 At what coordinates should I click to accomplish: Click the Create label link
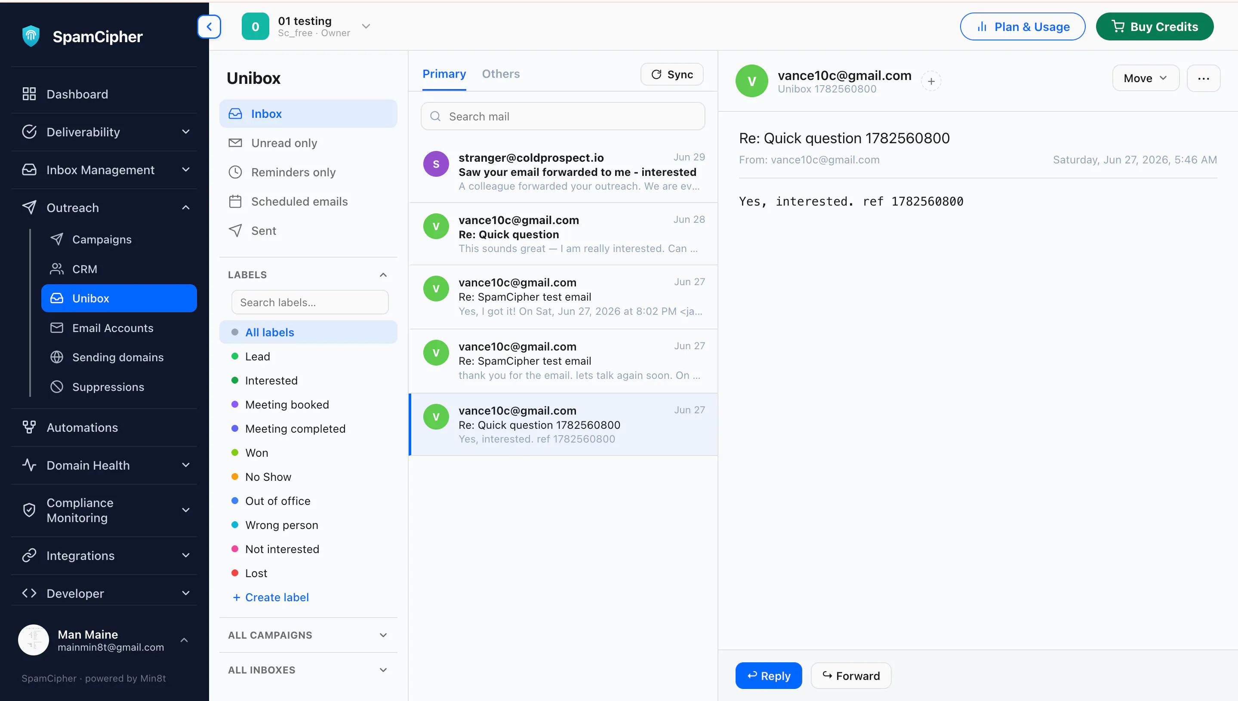(x=271, y=597)
